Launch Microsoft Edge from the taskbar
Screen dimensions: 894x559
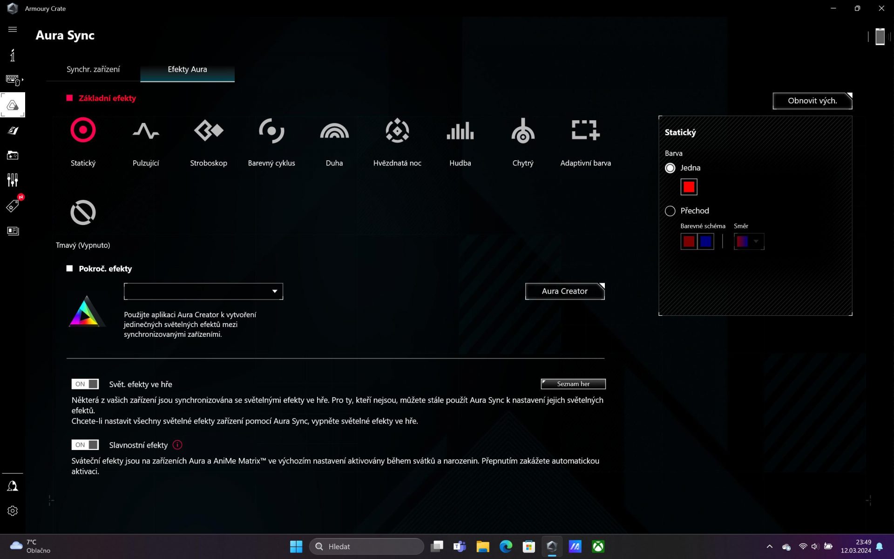506,546
